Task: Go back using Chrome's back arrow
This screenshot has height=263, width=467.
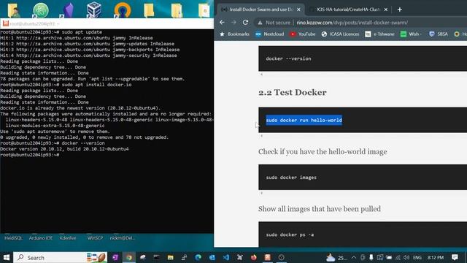Action: point(222,23)
